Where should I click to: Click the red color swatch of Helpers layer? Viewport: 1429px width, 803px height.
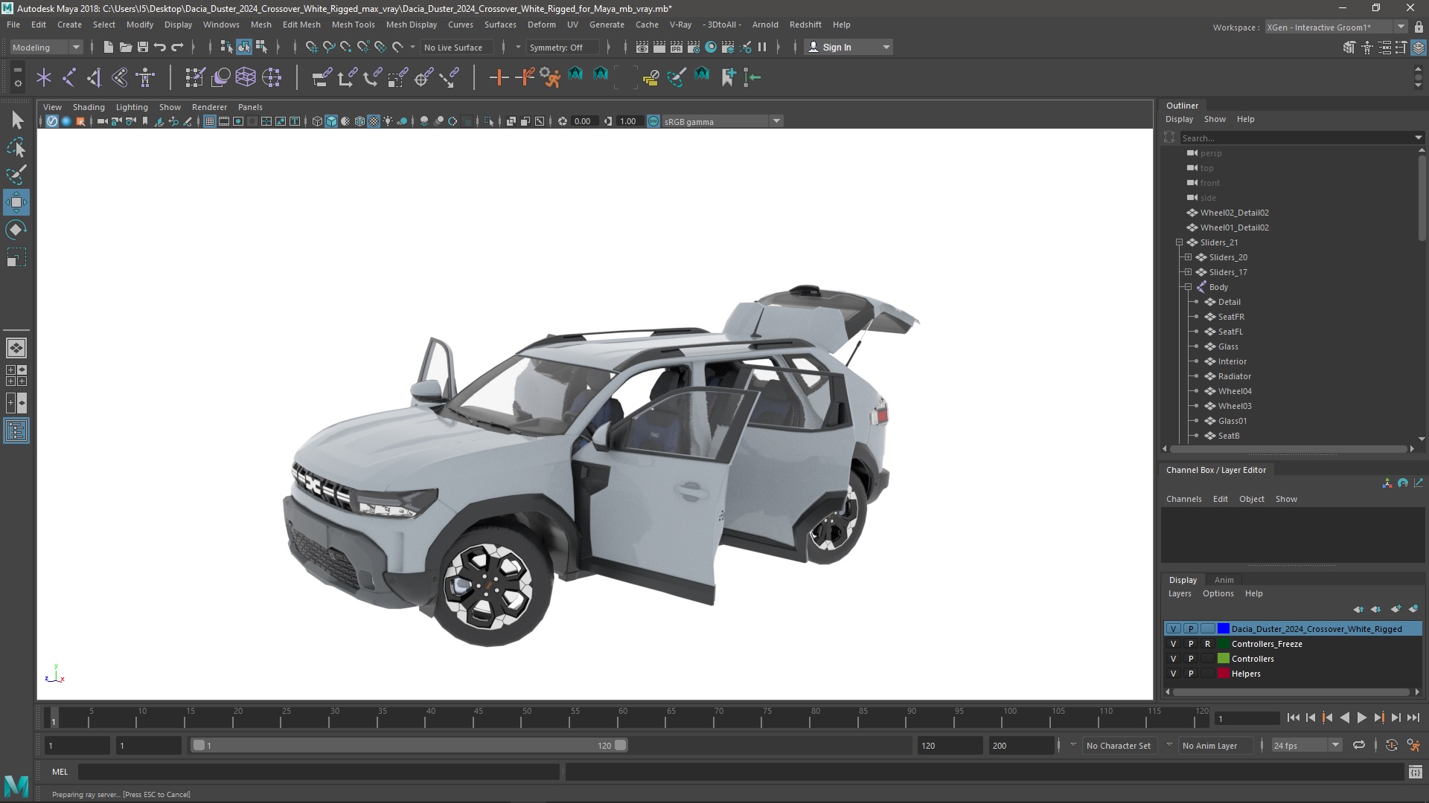(x=1223, y=674)
